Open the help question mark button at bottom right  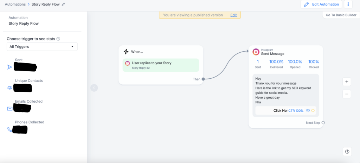347,151
